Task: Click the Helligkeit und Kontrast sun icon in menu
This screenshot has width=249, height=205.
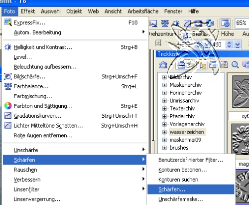Action: point(8,47)
